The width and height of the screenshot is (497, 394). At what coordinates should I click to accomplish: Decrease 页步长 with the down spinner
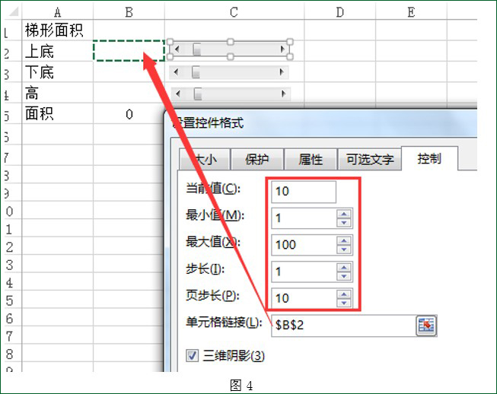coord(344,303)
